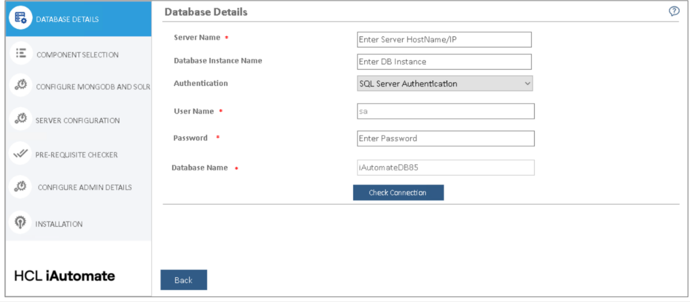Open Server Configuration step
This screenshot has width=690, height=302.
click(78, 120)
